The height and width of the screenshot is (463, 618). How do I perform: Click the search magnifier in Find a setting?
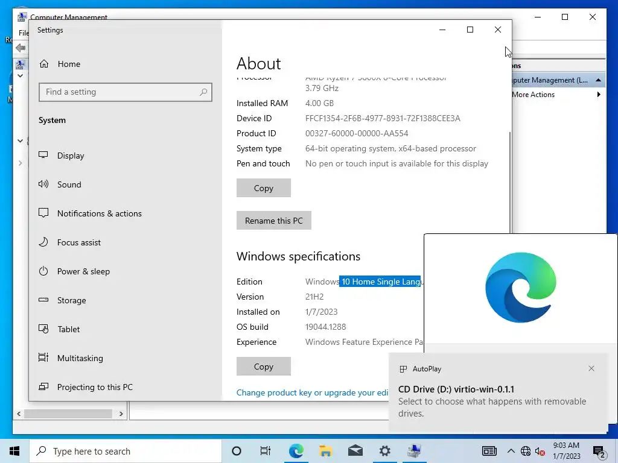point(203,92)
